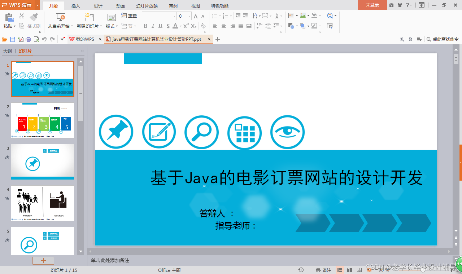This screenshot has height=274, width=462.
Task: Click the strikethrough S icon
Action: point(167,26)
